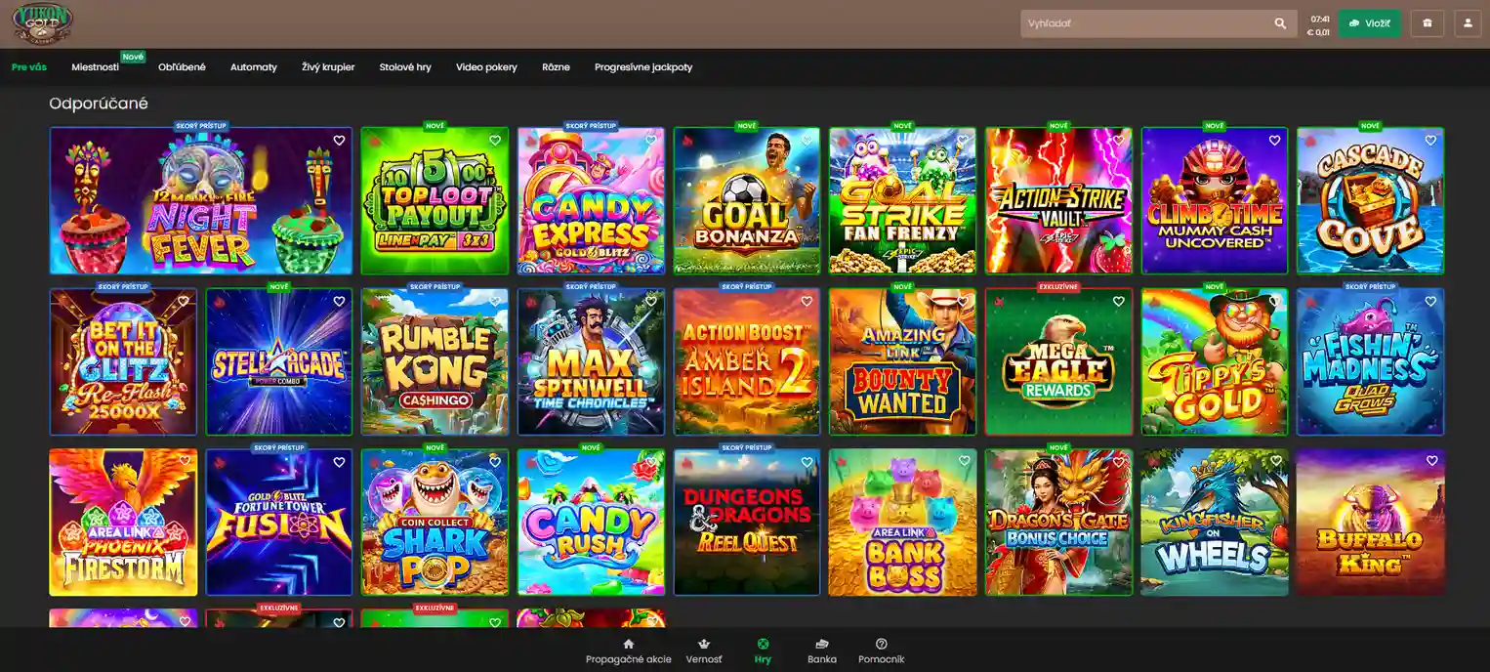The image size is (1490, 672).
Task: Open Progresívne jackpoty tab
Action: click(x=643, y=67)
